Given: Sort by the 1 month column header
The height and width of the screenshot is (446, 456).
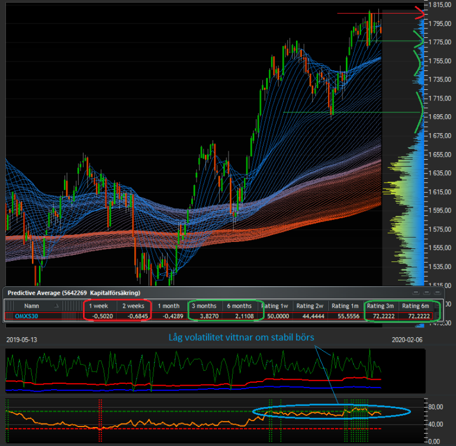Looking at the screenshot, I should click(x=169, y=306).
